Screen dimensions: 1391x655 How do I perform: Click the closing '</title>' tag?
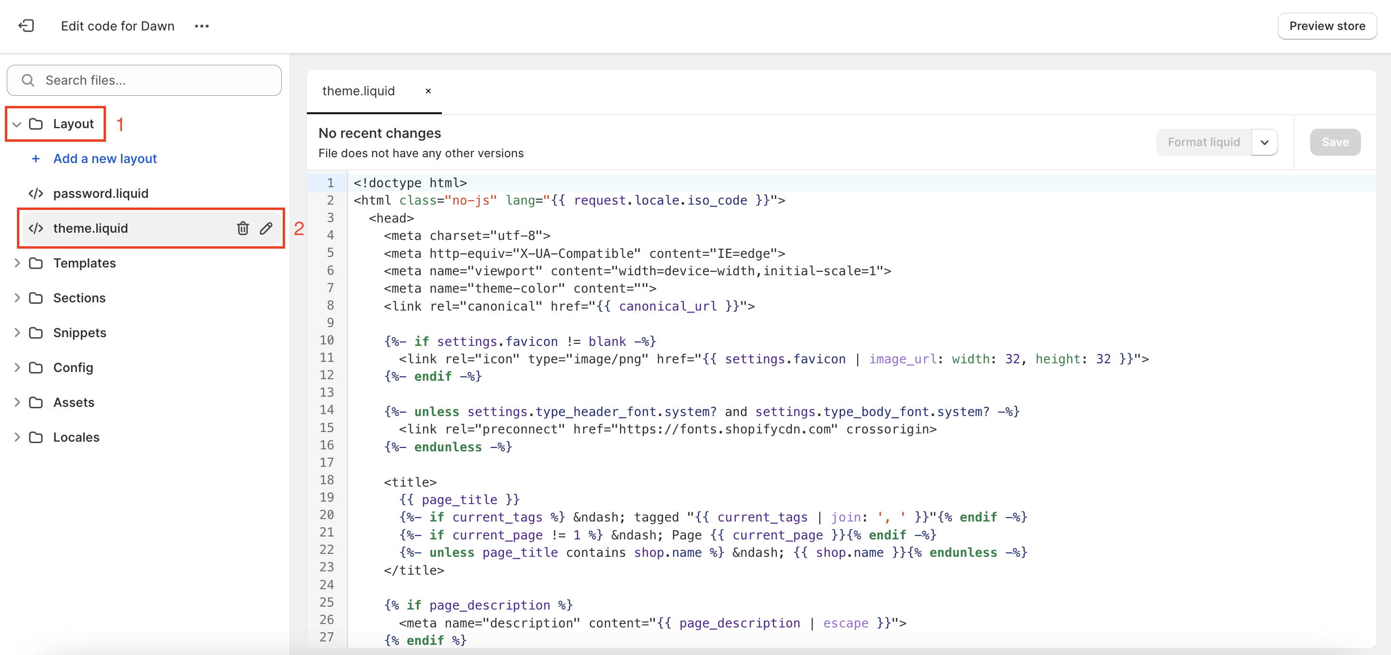pyautogui.click(x=414, y=570)
